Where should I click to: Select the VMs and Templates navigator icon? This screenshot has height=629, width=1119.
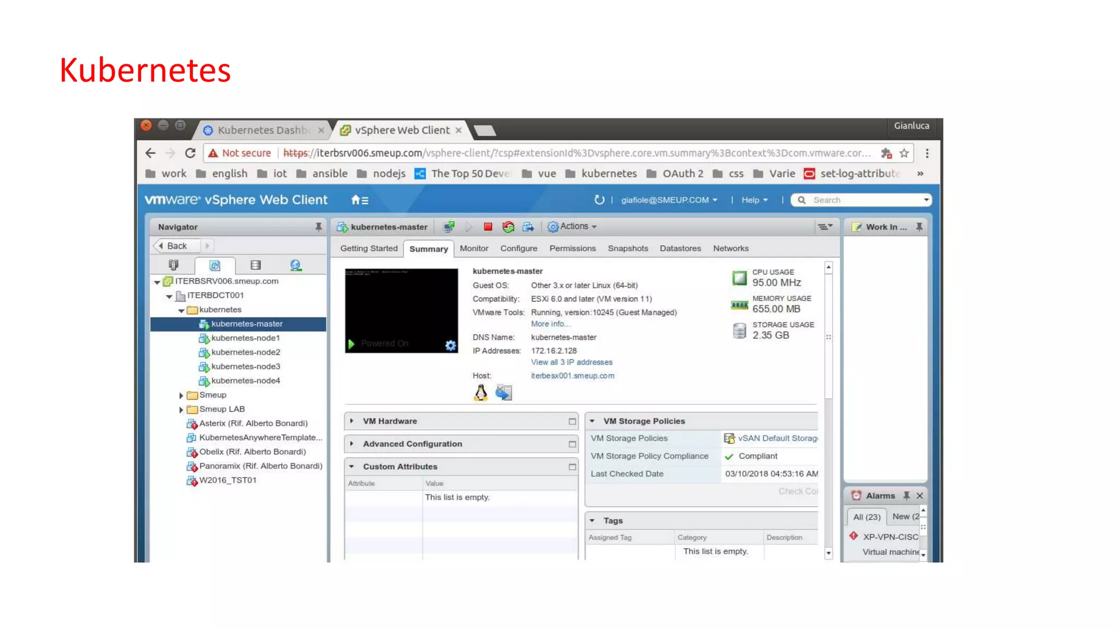[x=215, y=265]
